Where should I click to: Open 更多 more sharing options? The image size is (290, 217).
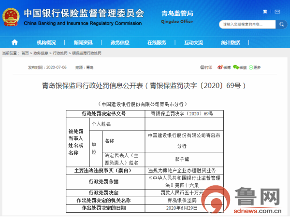tap(255, 68)
